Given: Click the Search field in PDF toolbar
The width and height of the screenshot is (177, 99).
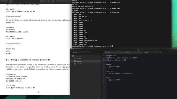Looking at the screenshot, I should (64, 1).
